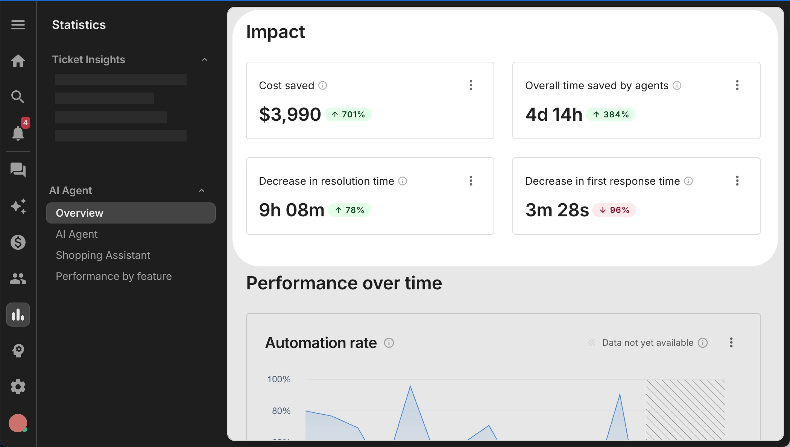Click the 80% axis label on chart
The height and width of the screenshot is (447, 790).
[281, 411]
